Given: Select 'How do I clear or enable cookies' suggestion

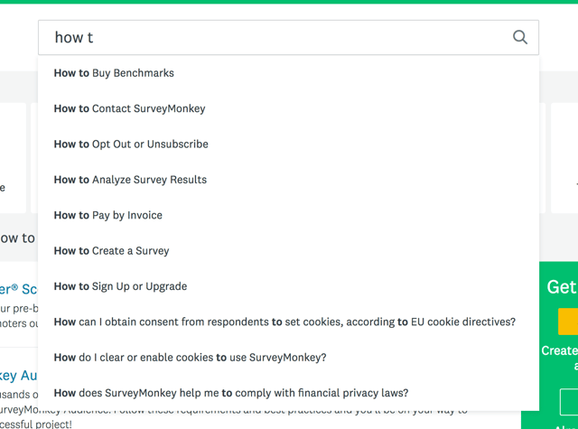Looking at the screenshot, I should [190, 358].
